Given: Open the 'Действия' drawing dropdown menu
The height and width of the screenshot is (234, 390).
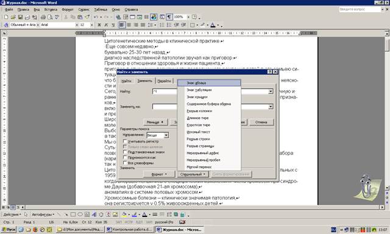Looking at the screenshot, I should coord(12,214).
